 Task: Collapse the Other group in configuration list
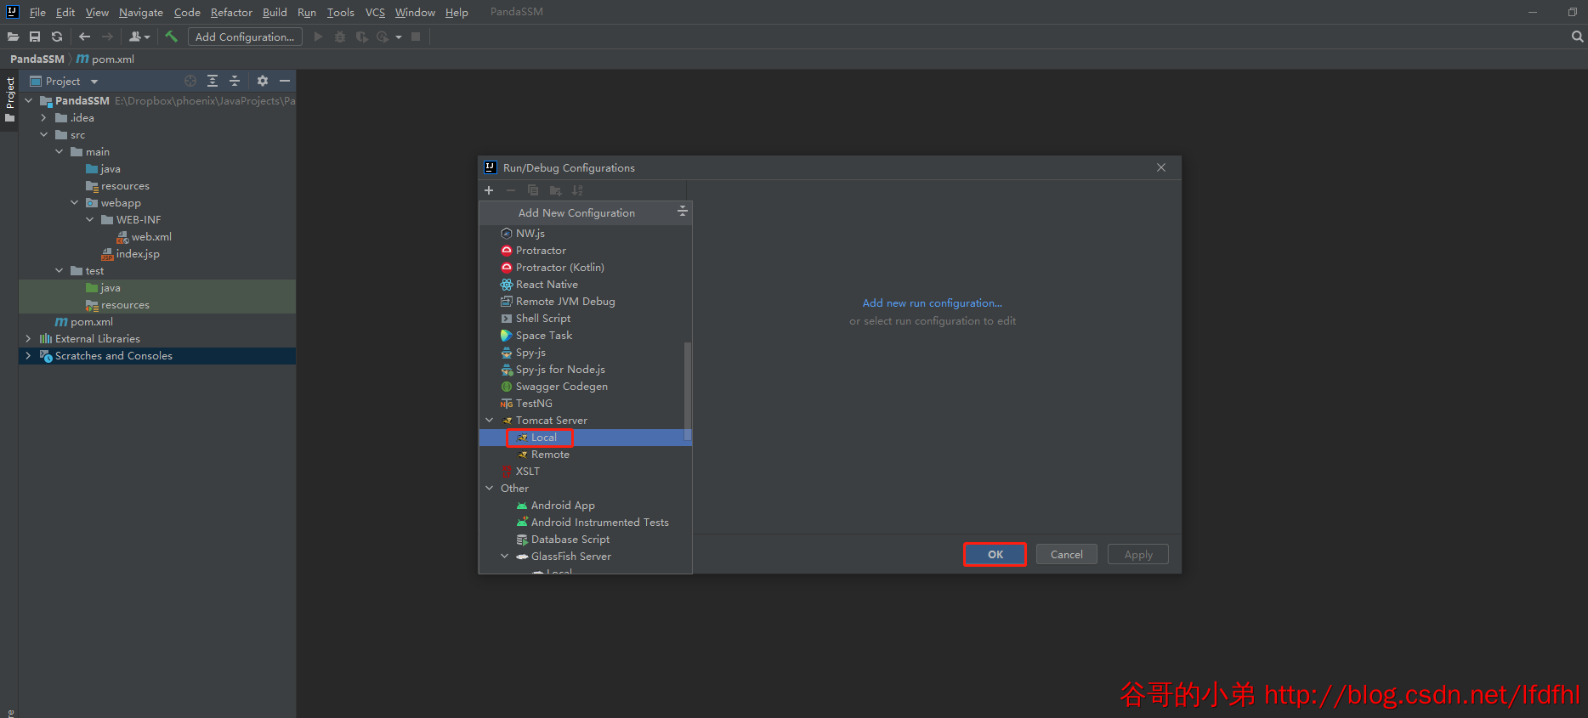(490, 489)
